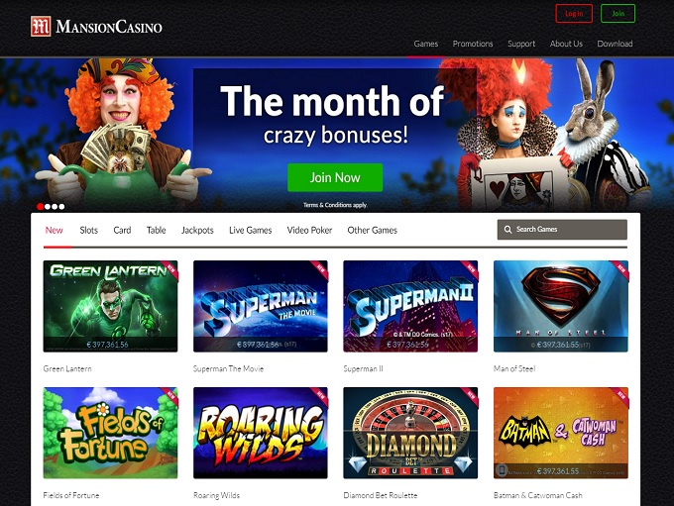Click the Roaring Wilds title link
This screenshot has width=674, height=506.
click(x=217, y=495)
